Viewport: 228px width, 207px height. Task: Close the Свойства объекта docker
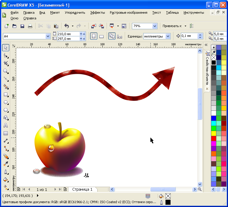tap(207, 89)
